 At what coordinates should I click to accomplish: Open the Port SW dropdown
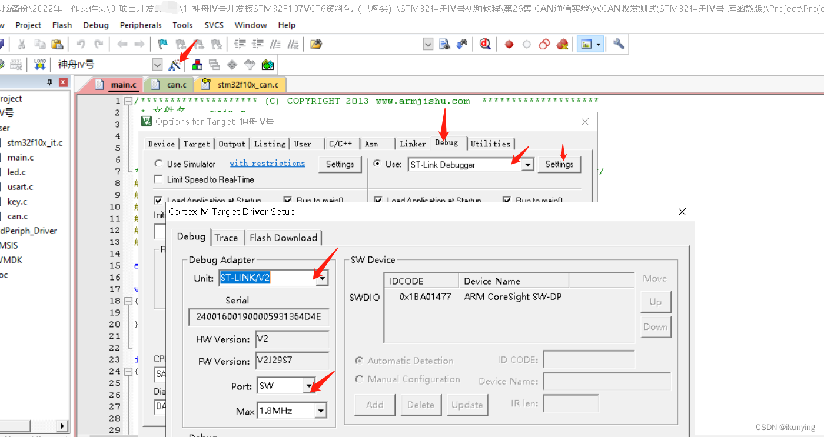(x=309, y=386)
